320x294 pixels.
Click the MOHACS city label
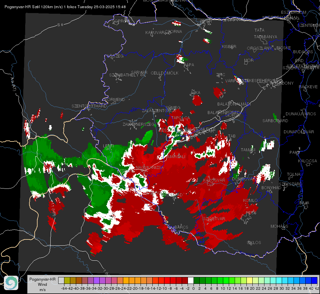coord(279,226)
